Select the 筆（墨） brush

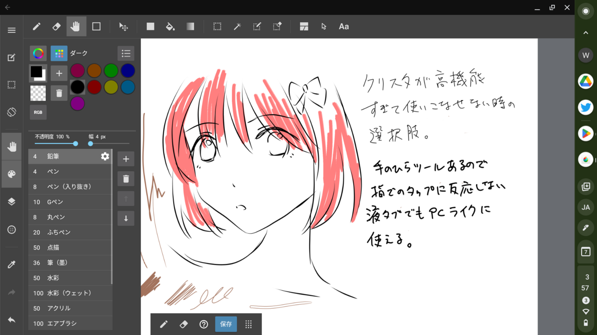pyautogui.click(x=70, y=263)
